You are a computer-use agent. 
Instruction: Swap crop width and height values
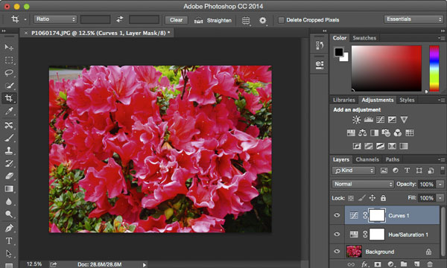click(x=120, y=19)
